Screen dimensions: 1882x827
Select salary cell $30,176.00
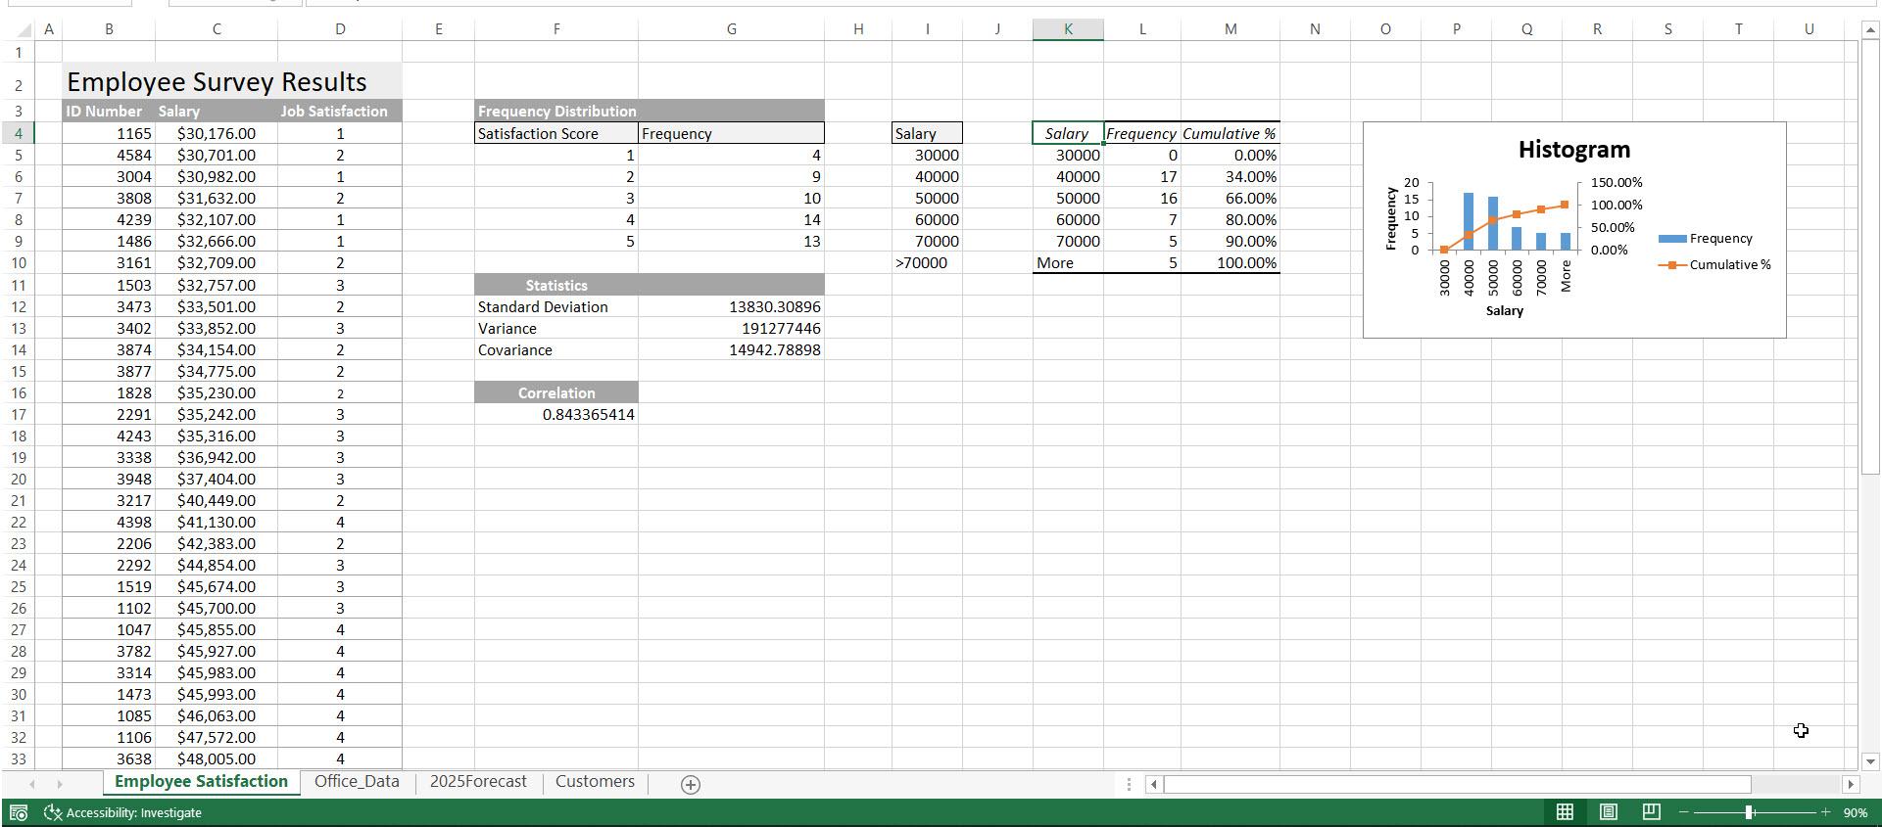click(x=217, y=133)
